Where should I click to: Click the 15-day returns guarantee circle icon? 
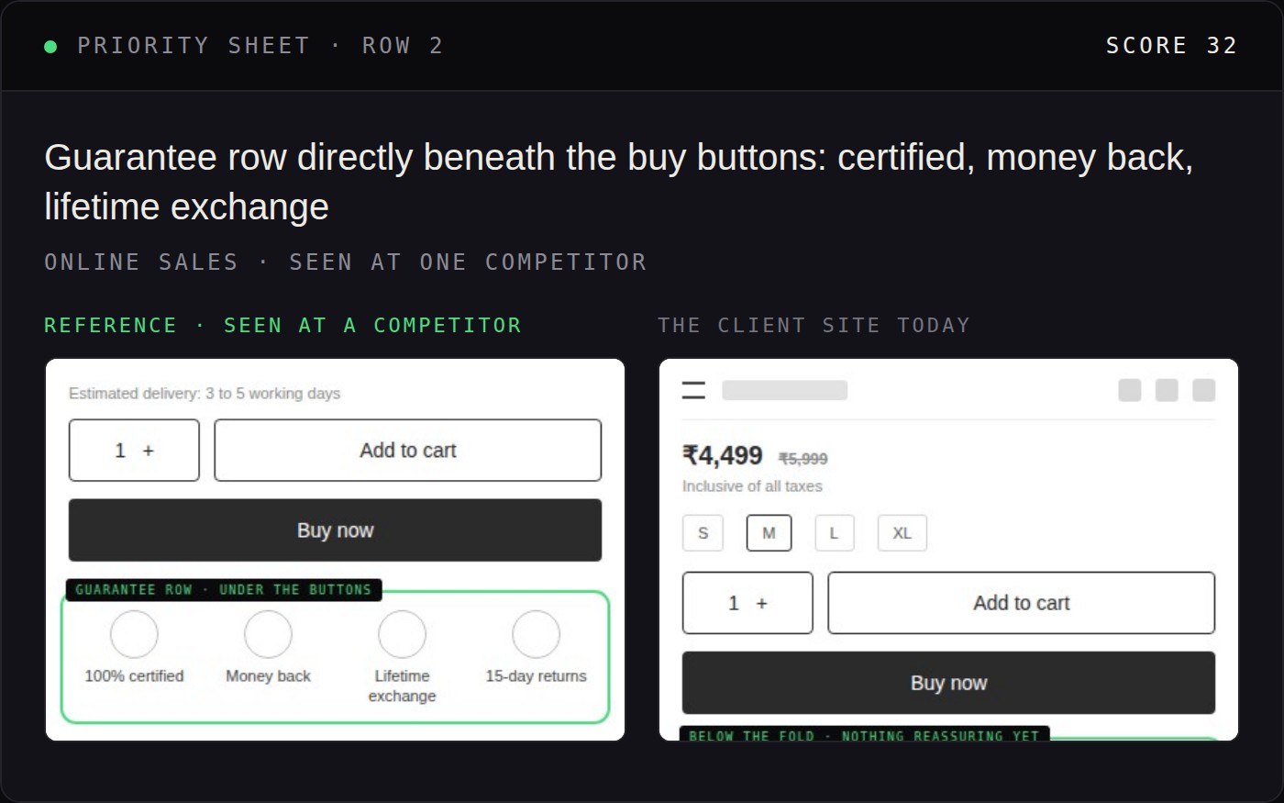536,634
